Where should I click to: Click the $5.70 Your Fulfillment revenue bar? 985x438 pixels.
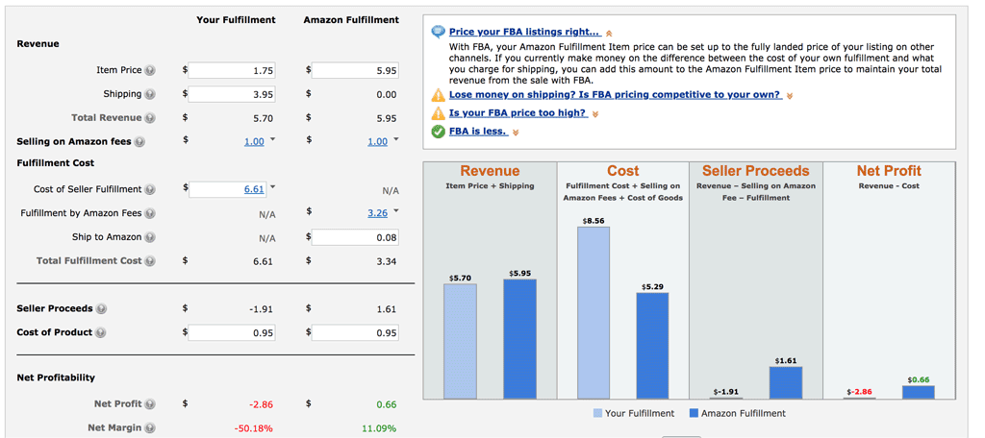coord(460,341)
